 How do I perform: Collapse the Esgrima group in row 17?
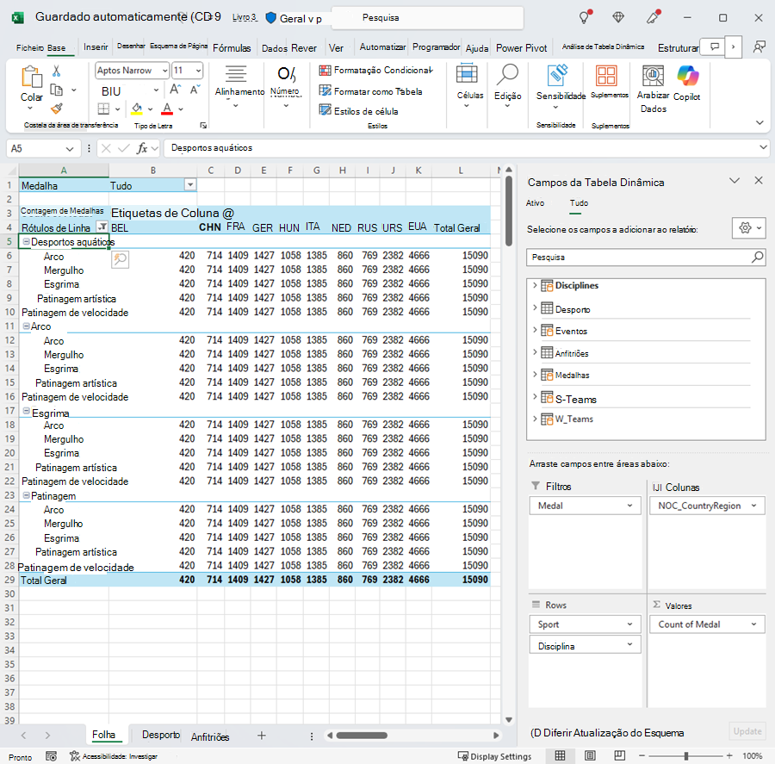click(x=26, y=411)
